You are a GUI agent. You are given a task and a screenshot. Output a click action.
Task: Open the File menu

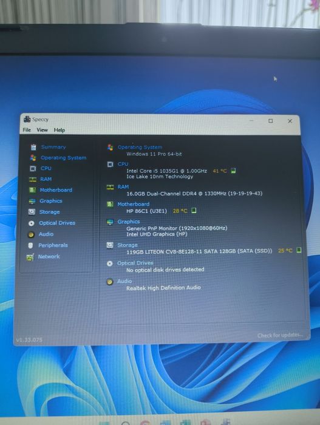[x=27, y=130]
